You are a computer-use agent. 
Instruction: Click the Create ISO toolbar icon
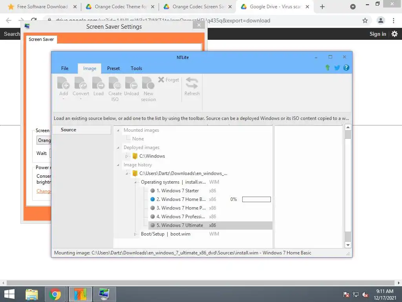coord(115,89)
